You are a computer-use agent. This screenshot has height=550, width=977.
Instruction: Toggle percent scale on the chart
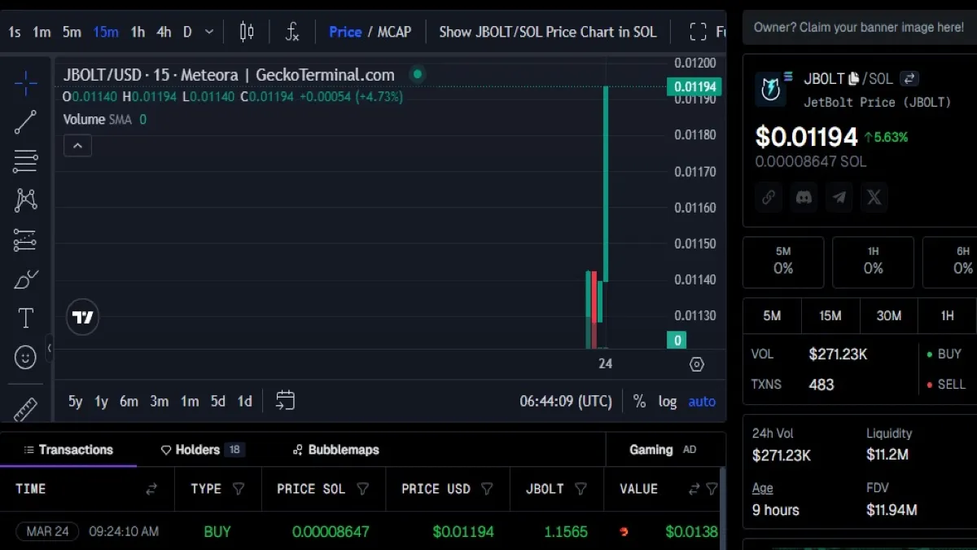639,401
